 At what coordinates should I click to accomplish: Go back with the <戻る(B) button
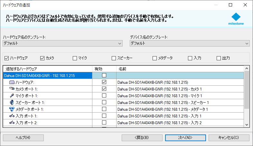tap(142, 138)
